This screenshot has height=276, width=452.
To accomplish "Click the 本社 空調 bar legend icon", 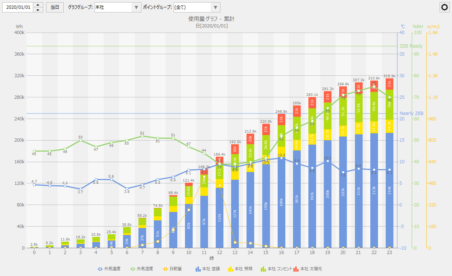I will pyautogui.click(x=198, y=269).
